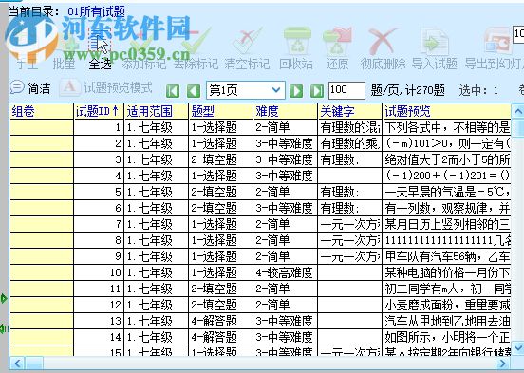This screenshot has height=373, width=524.
Task: Switch to 试题预览模式 preview mode
Action: [105, 87]
